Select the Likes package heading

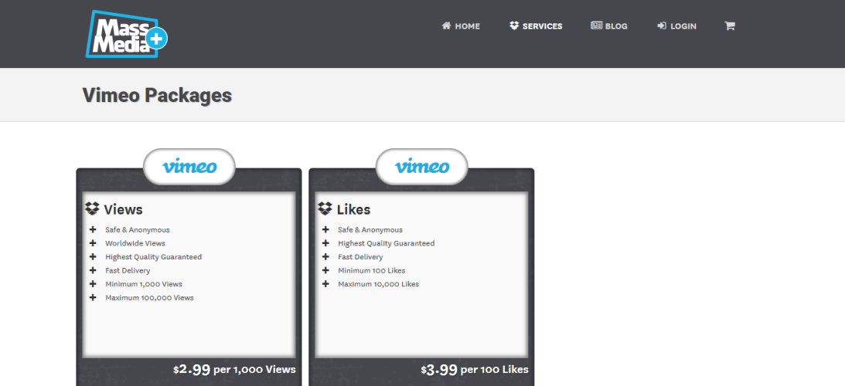(353, 209)
